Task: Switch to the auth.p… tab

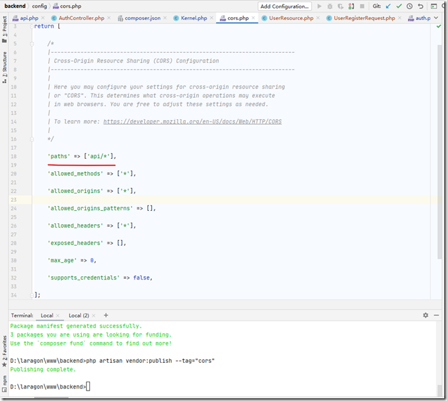Action: [x=419, y=18]
